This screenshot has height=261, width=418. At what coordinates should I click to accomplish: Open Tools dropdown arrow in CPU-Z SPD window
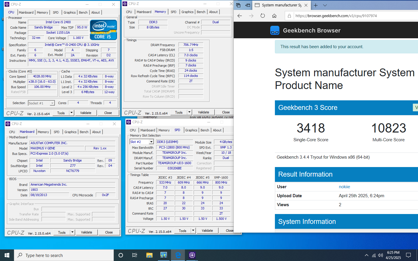pos(193,231)
